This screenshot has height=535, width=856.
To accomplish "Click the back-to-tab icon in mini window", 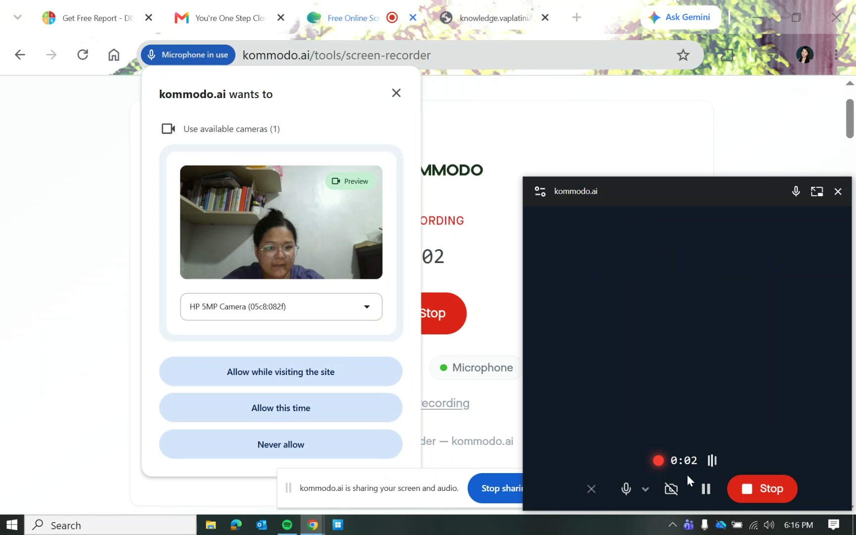I will pos(817,191).
